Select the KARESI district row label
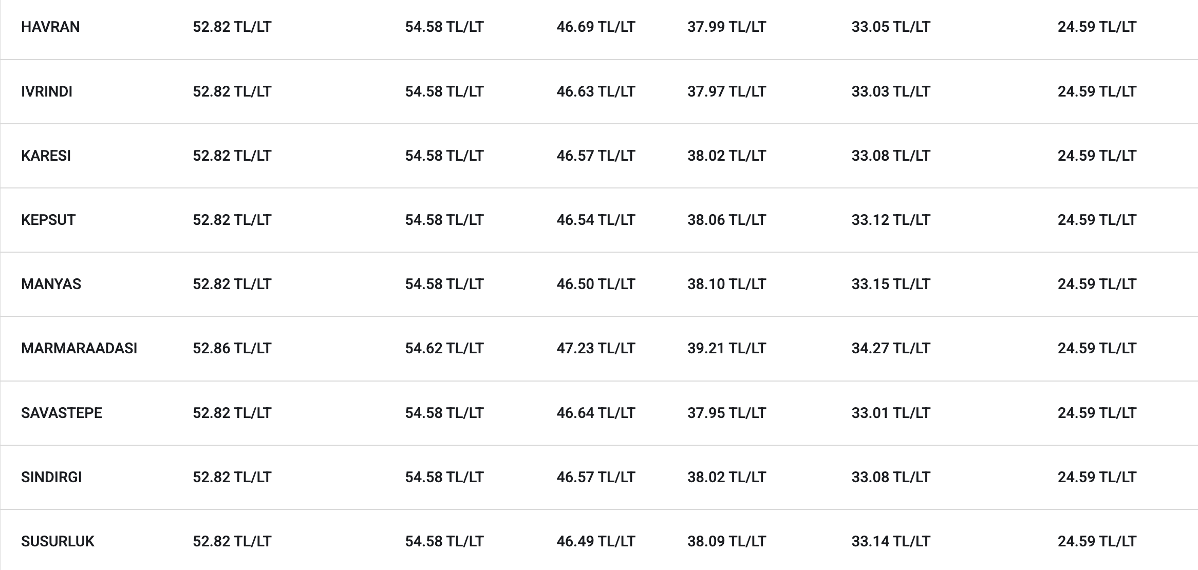 click(46, 156)
